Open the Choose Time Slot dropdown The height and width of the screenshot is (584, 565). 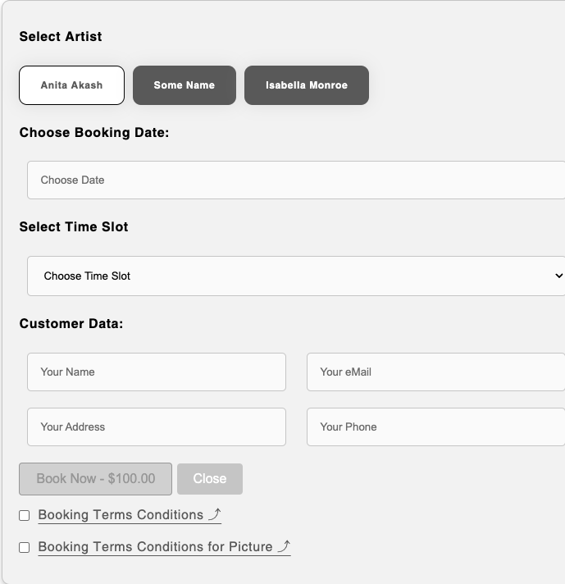click(295, 276)
